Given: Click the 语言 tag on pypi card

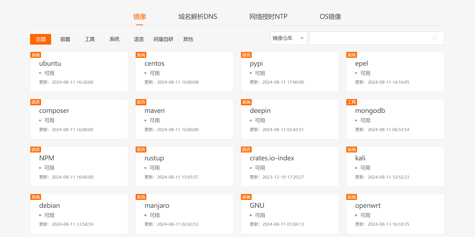Looking at the screenshot, I should pos(246,55).
